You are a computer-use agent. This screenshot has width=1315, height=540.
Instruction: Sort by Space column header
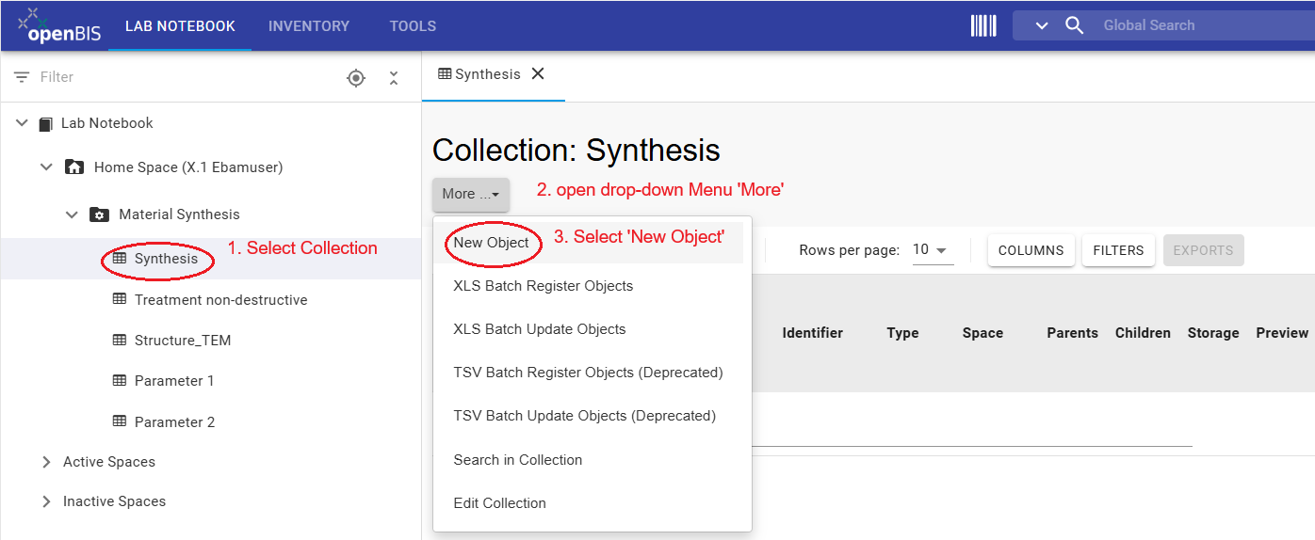click(x=982, y=333)
